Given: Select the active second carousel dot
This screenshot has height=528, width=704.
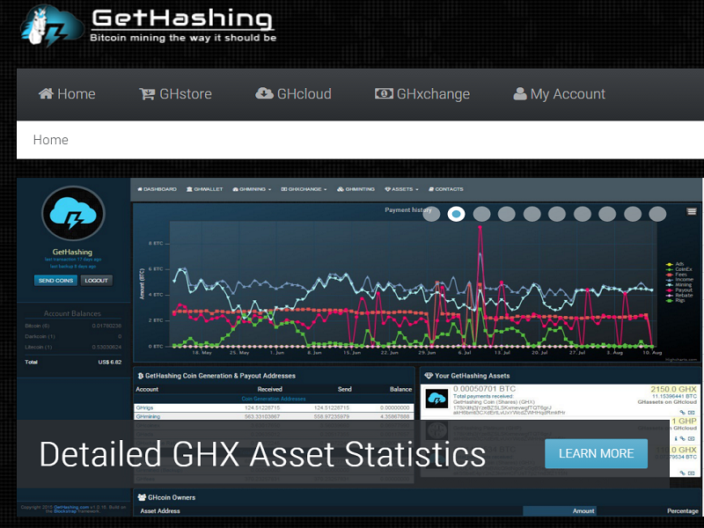Looking at the screenshot, I should pos(456,214).
